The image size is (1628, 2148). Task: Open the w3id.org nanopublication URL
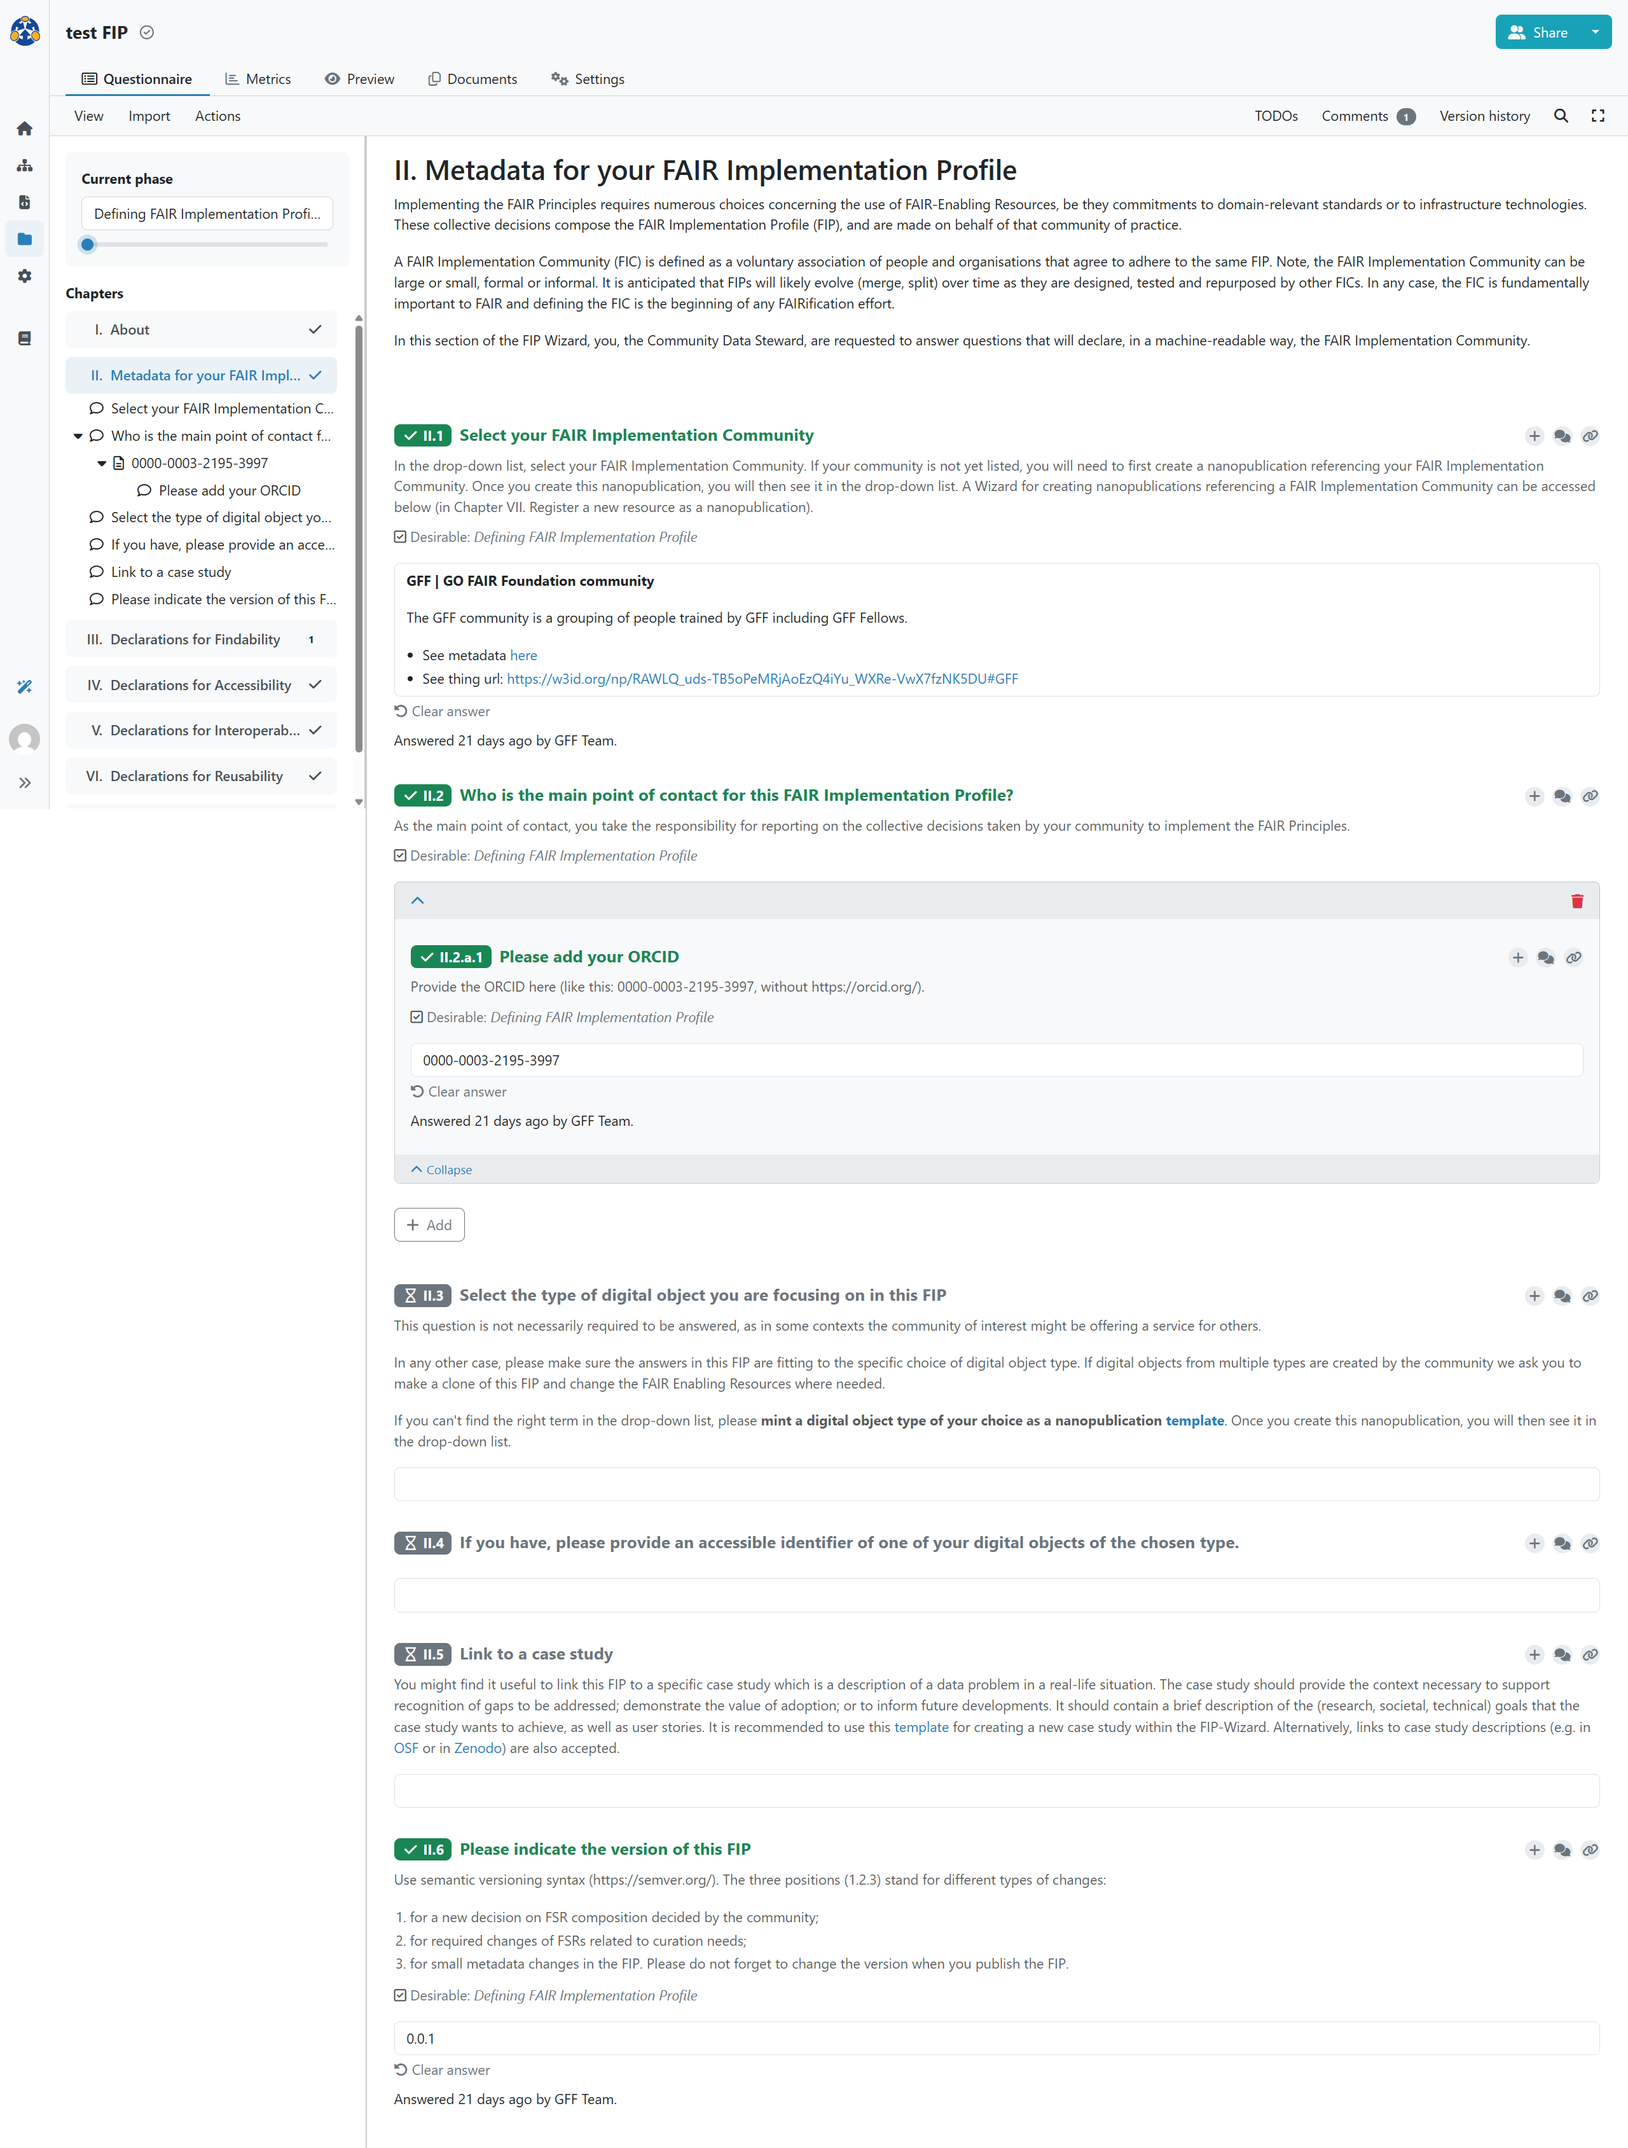(x=762, y=679)
